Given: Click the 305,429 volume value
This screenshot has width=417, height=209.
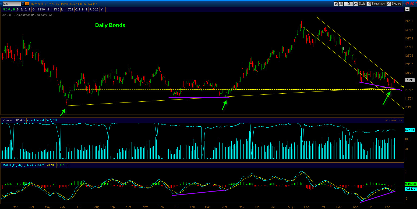Looking at the screenshot, I should tap(20, 120).
